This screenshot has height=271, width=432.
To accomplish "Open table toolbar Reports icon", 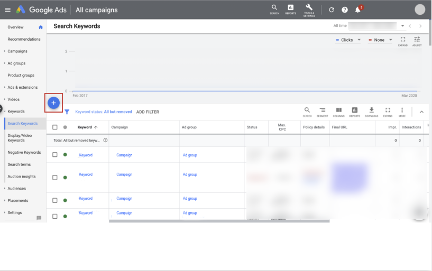I will [x=355, y=112].
